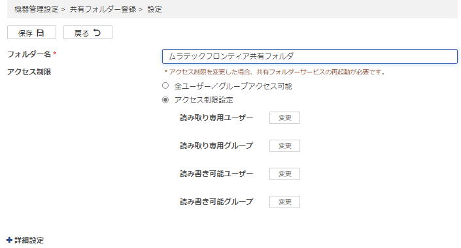
Task: Click the orange restart warning note
Action: (275, 72)
